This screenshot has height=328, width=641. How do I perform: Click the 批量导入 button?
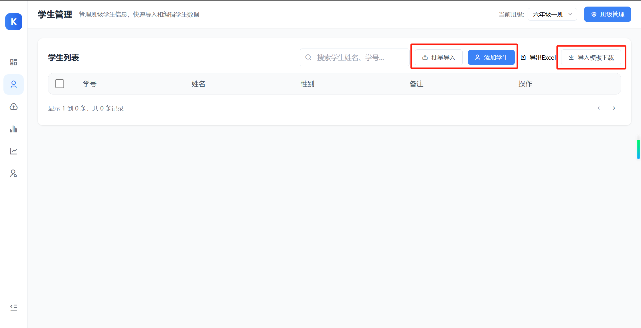[x=438, y=58]
